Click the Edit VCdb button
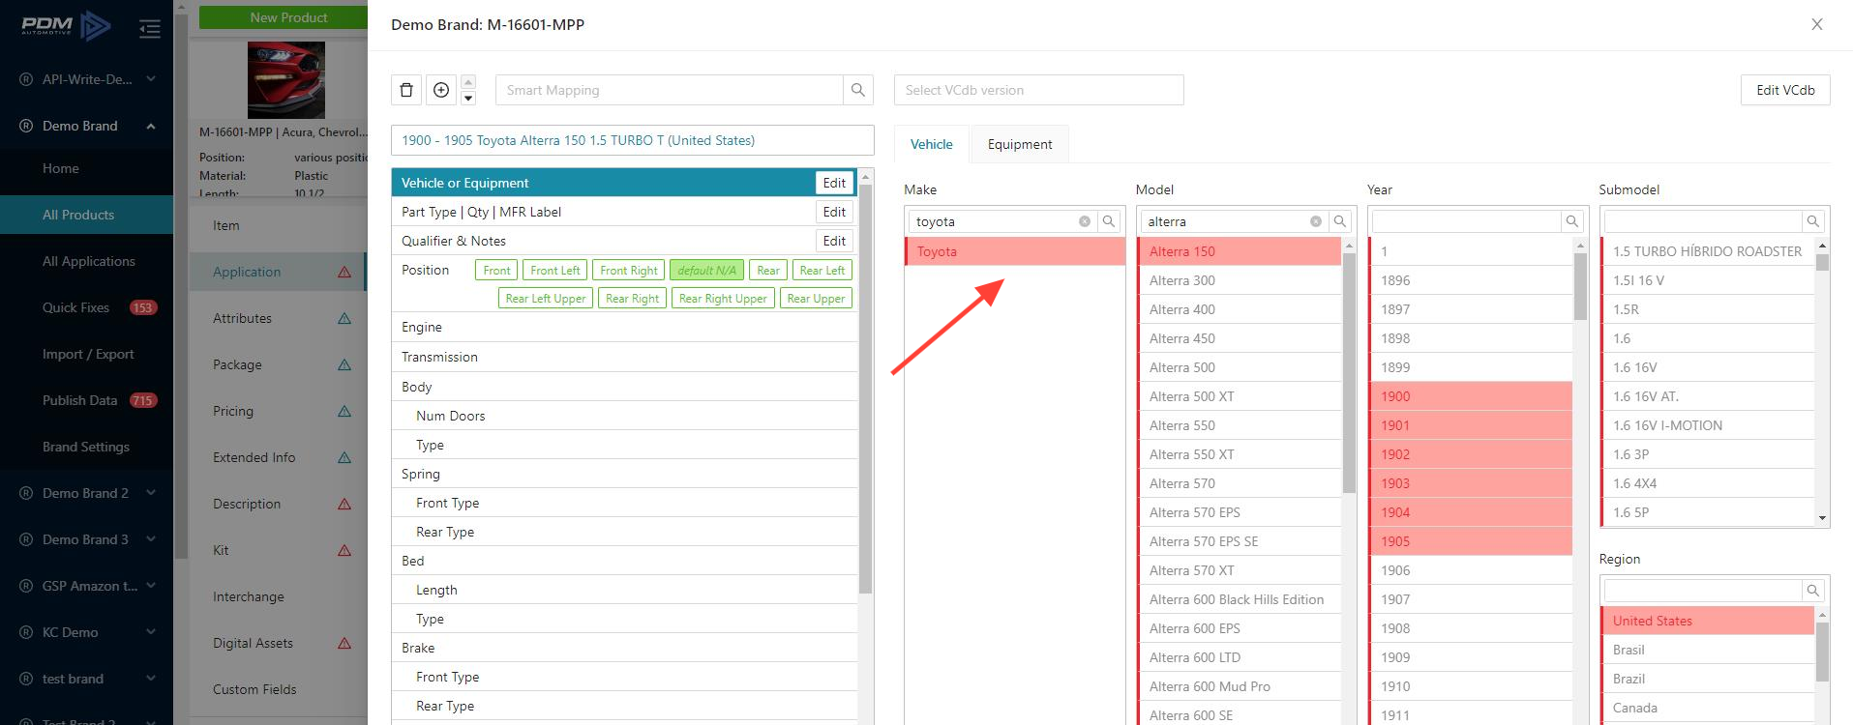 (1785, 90)
